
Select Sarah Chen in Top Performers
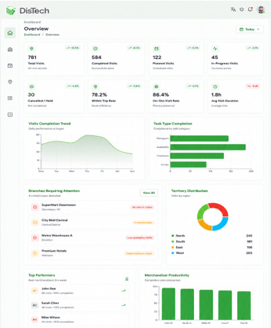pos(79,305)
